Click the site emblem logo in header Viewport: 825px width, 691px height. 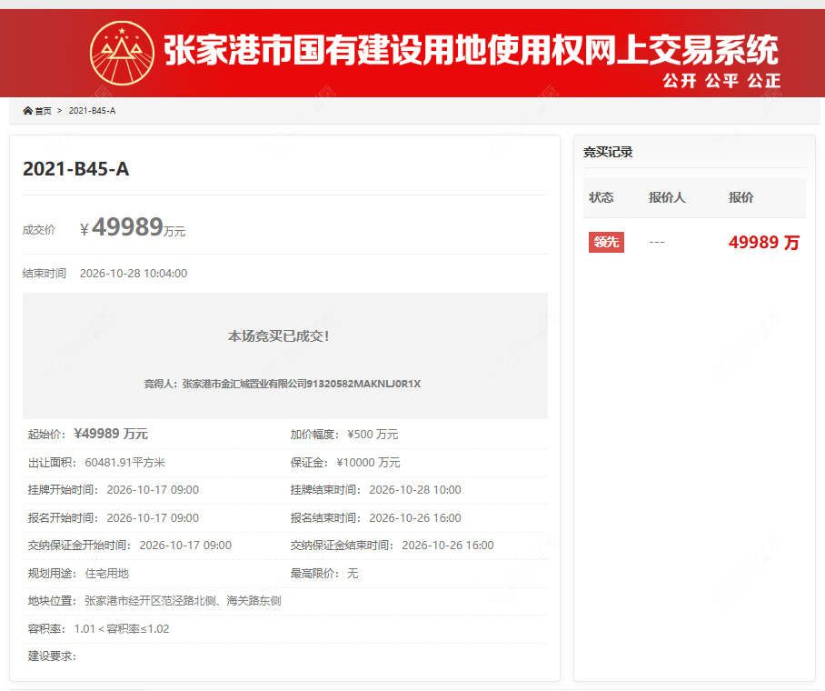122,54
